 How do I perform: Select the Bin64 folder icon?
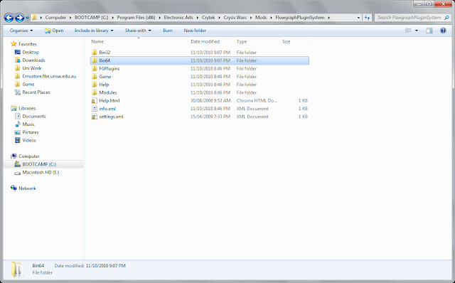tap(94, 60)
